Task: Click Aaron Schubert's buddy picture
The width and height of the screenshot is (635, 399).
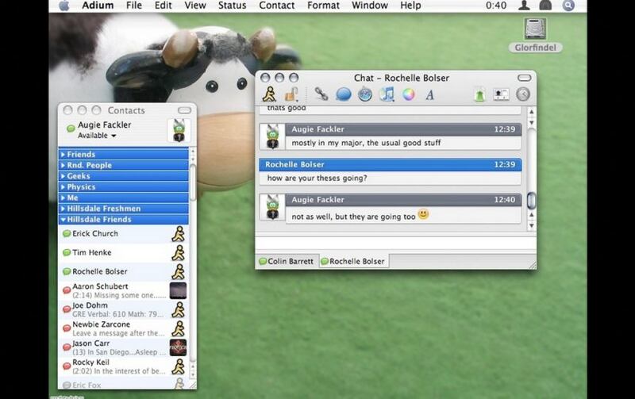Action: (x=178, y=290)
